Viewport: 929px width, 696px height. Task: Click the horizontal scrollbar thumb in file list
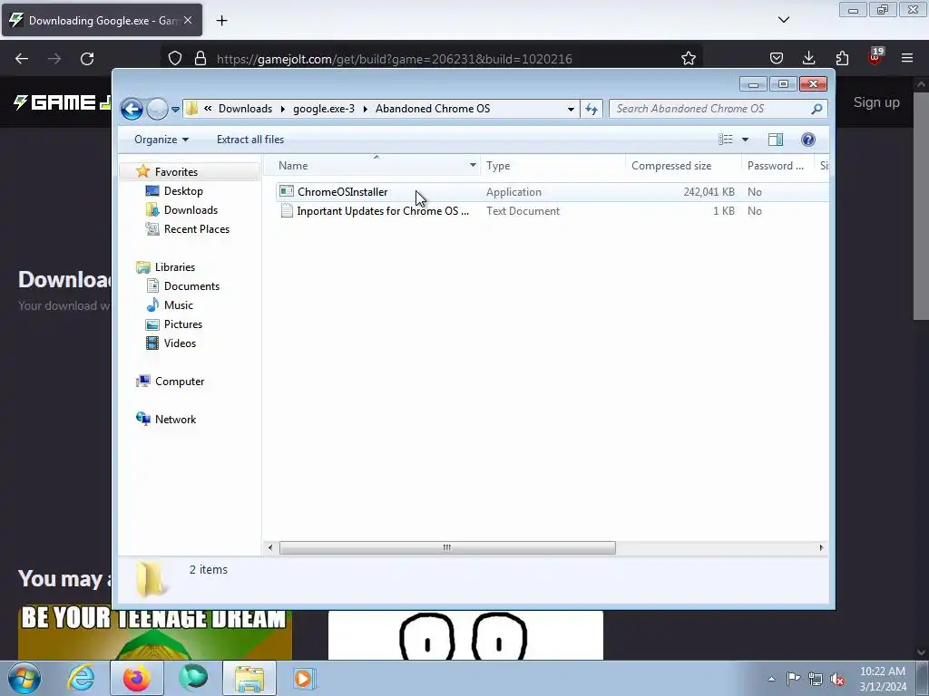[447, 548]
